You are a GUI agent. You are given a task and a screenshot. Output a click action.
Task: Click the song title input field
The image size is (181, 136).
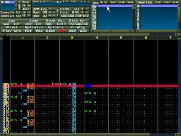pyautogui.click(x=61, y=5)
